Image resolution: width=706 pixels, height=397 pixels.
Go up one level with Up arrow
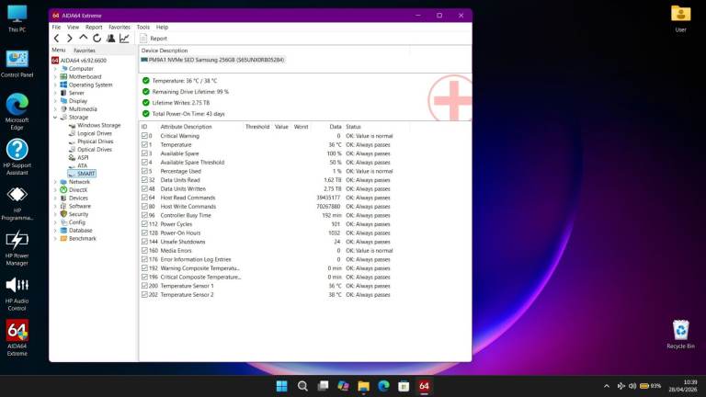[x=84, y=39]
